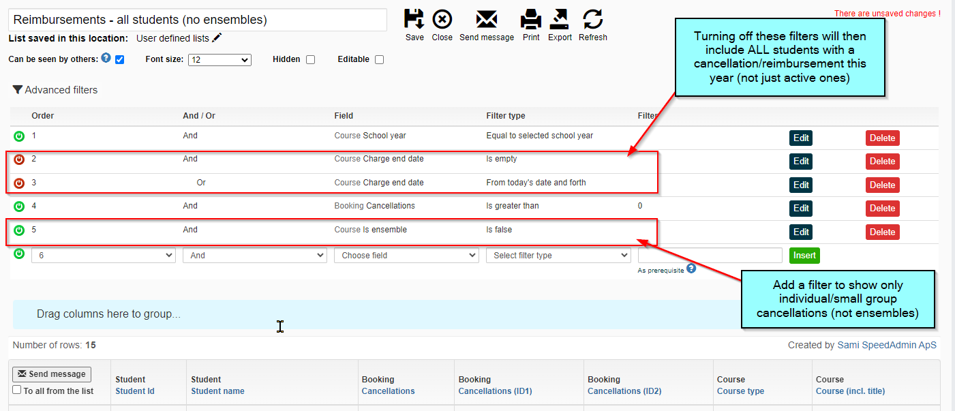The height and width of the screenshot is (411, 955).
Task: Edit filter 4 Booking Cancellations
Action: [x=801, y=209]
